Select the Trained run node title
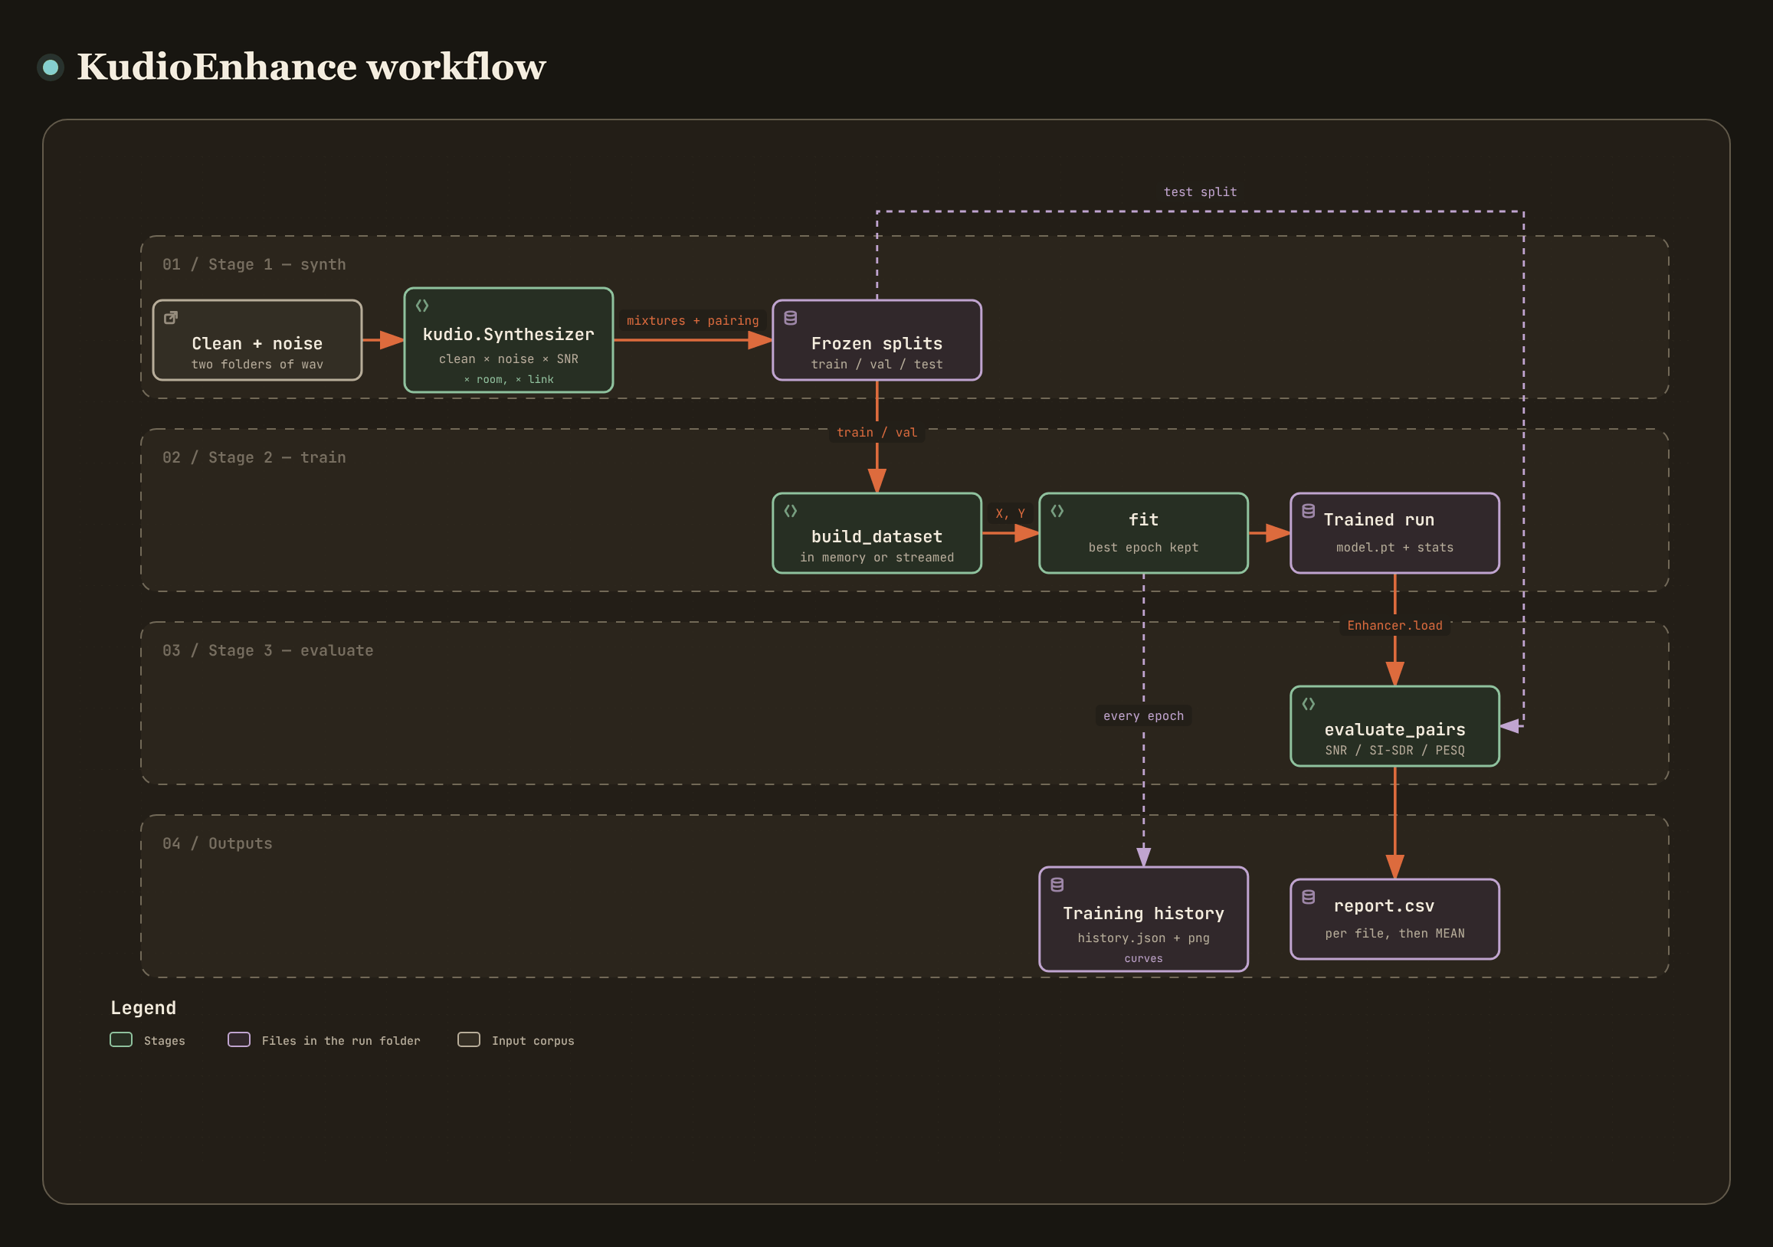 (1378, 519)
